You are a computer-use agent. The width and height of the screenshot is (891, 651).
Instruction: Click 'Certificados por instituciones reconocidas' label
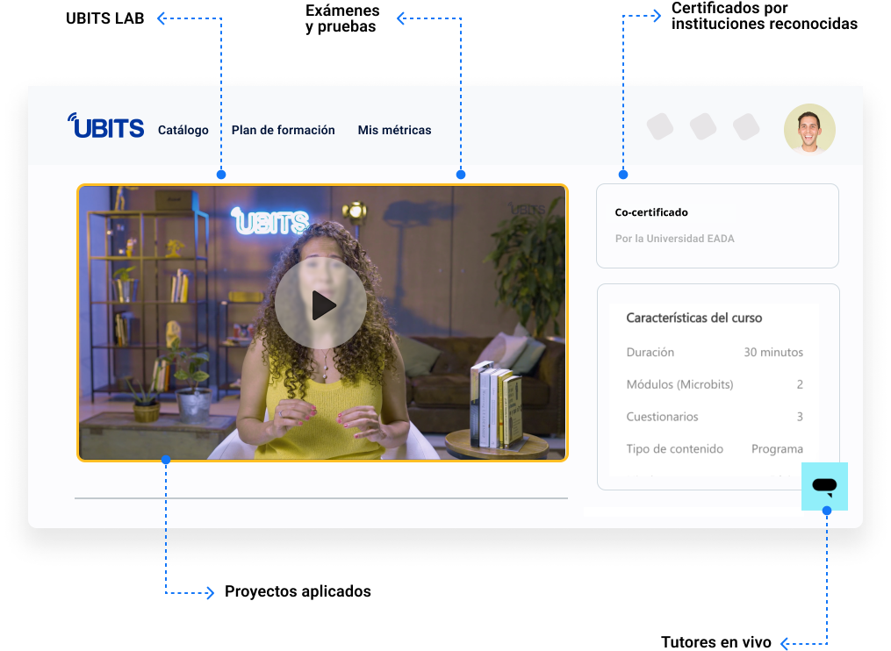pos(765,16)
